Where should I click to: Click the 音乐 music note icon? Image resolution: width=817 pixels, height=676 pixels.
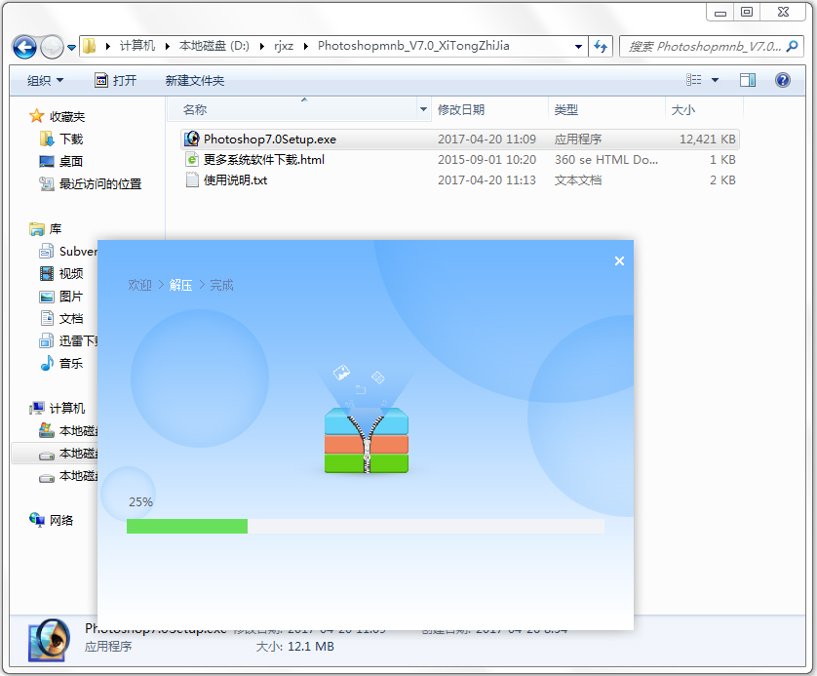pos(47,363)
